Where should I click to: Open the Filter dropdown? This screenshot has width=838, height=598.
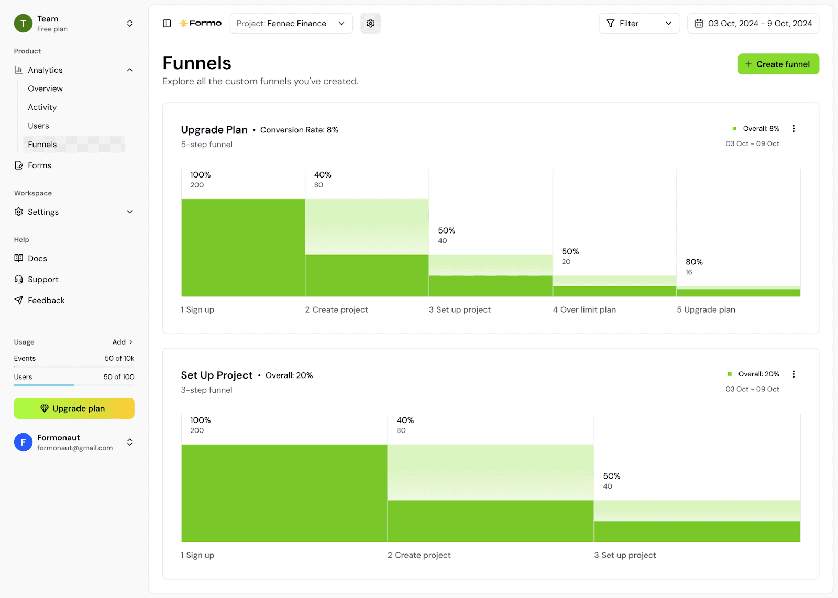pyautogui.click(x=639, y=24)
